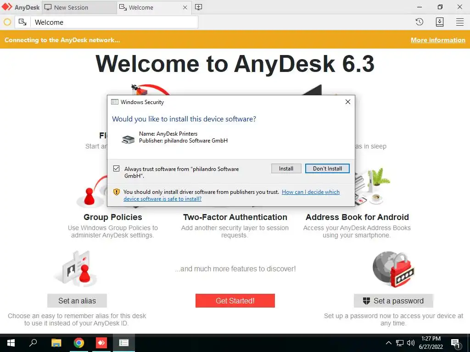Click the connect arrow icon beside address field

[22, 22]
